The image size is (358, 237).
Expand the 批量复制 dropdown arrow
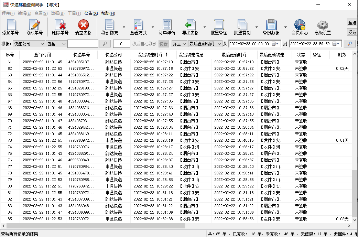pyautogui.click(x=257, y=27)
